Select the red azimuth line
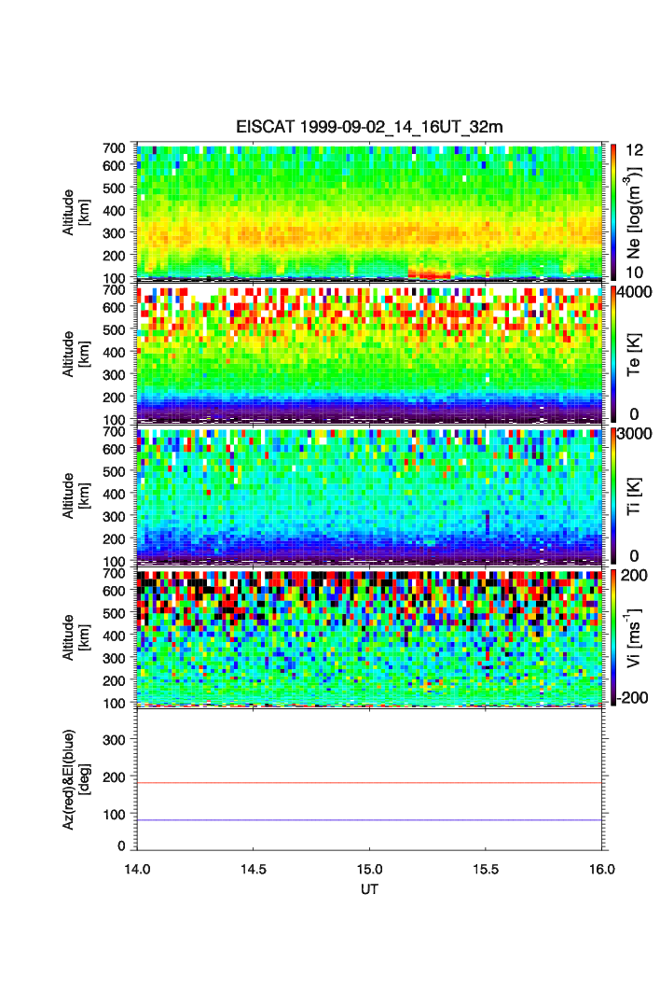The height and width of the screenshot is (992, 660). point(370,783)
